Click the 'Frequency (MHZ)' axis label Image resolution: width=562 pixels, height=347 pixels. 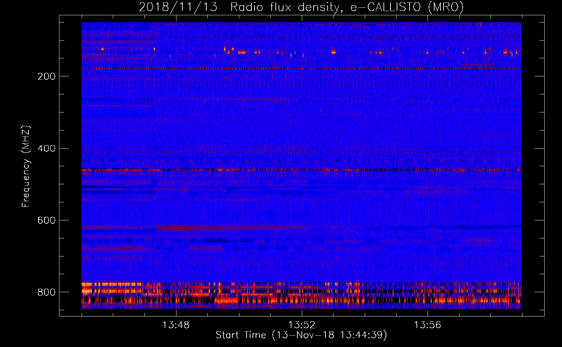point(26,166)
